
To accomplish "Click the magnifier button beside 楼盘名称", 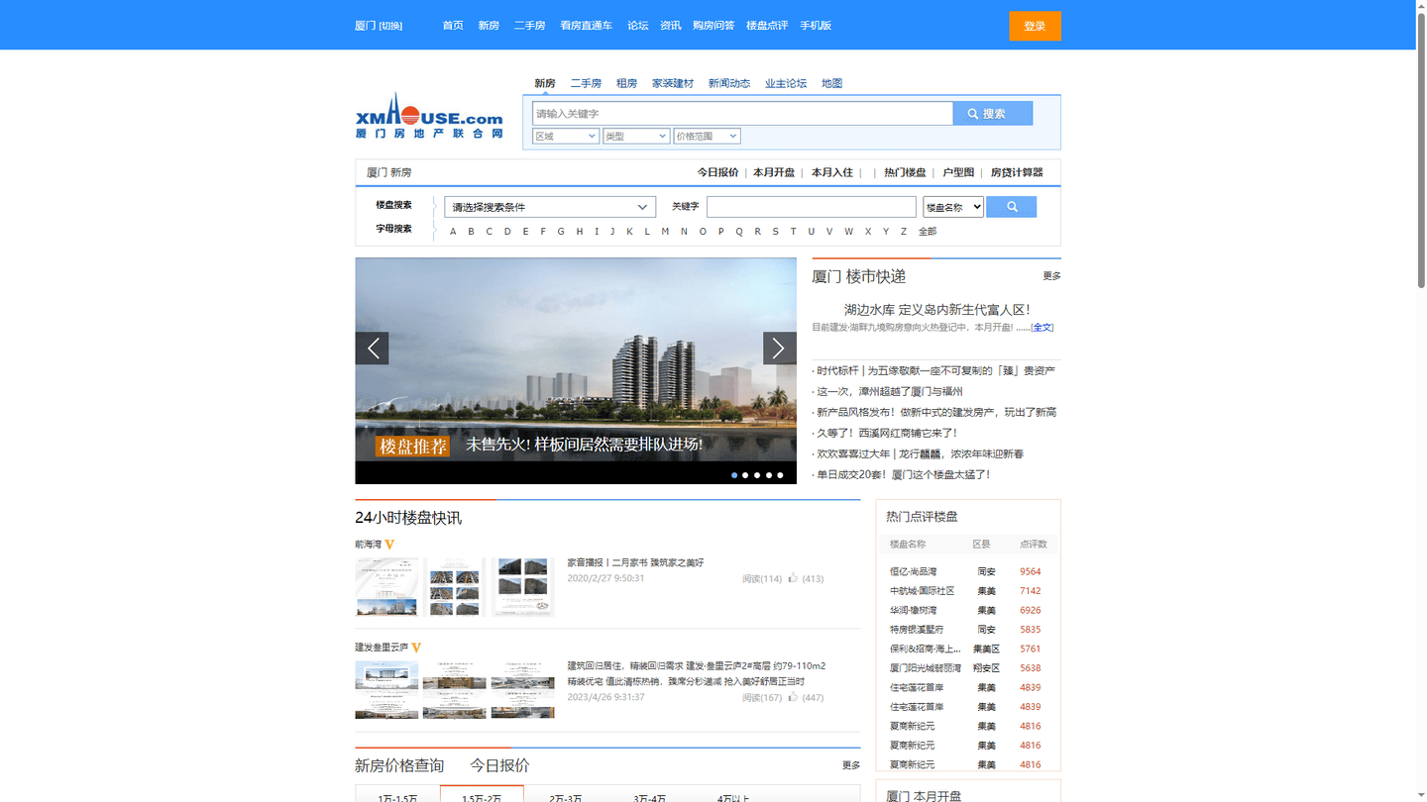I will click(1011, 206).
